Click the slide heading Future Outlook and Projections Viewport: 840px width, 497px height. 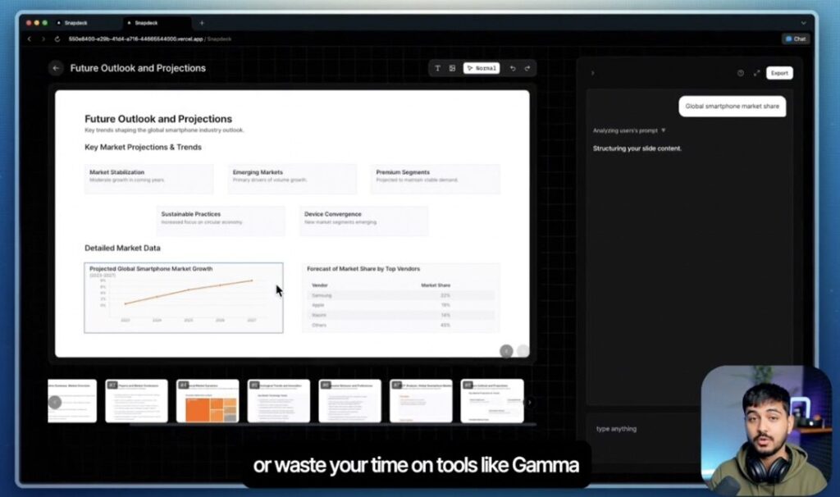[158, 119]
